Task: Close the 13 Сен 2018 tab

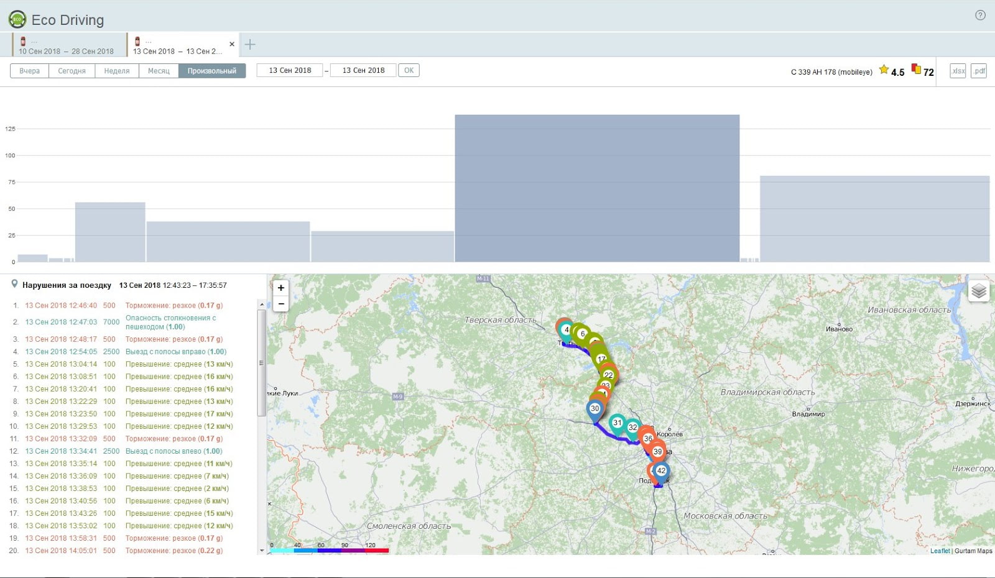Action: 232,44
